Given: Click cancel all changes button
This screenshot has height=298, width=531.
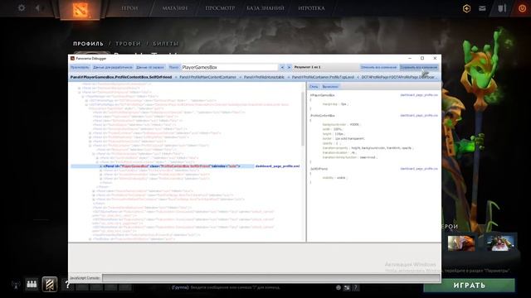Looking at the screenshot, I should (x=378, y=67).
